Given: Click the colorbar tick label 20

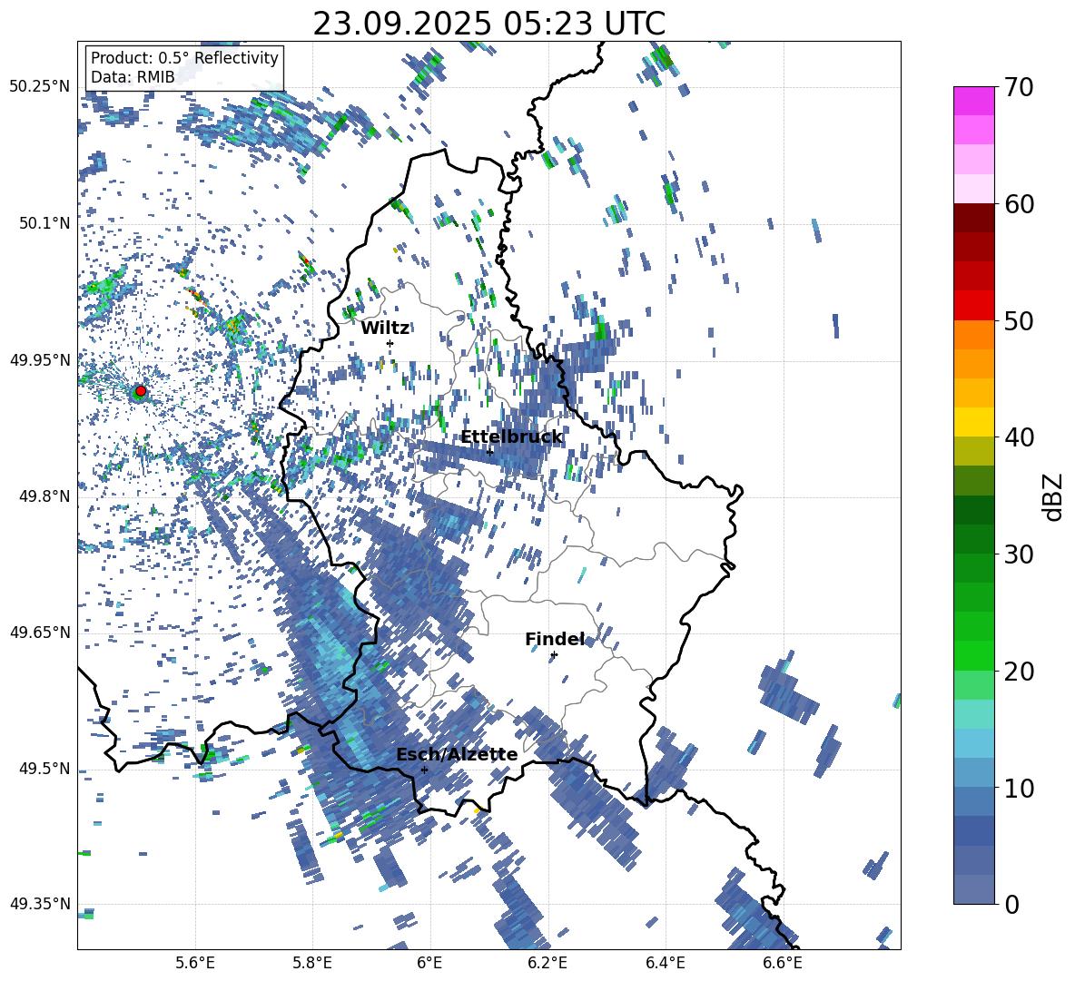Looking at the screenshot, I should click(1019, 672).
